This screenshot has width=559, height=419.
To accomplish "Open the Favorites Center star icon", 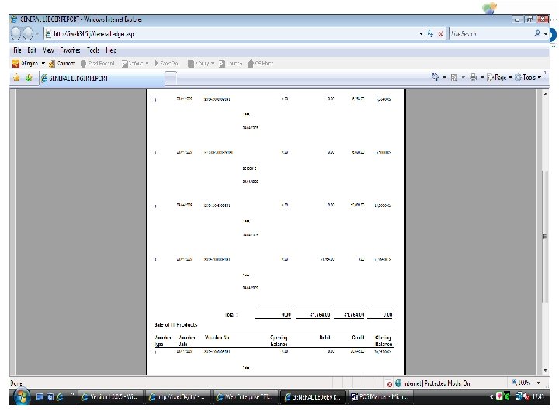I will (x=16, y=78).
